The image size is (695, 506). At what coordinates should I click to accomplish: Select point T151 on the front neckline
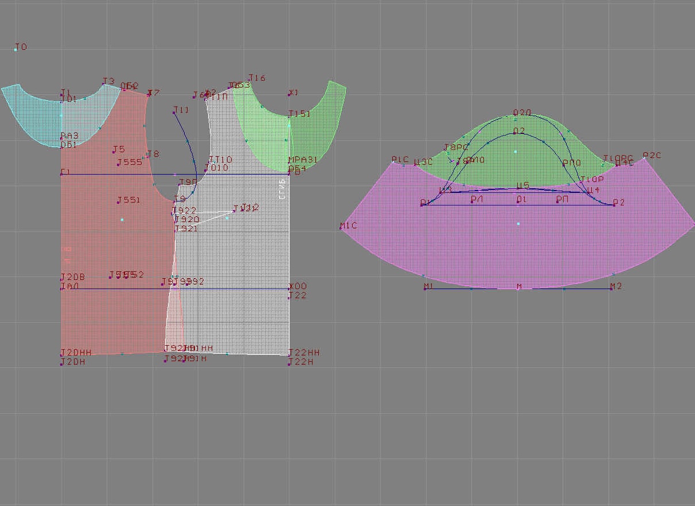coord(289,117)
